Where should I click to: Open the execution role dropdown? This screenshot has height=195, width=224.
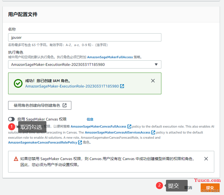click(x=85, y=64)
